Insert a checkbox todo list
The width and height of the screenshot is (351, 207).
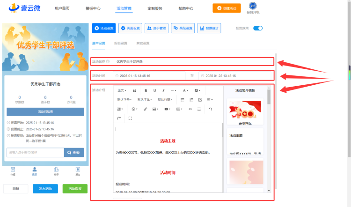200,100
